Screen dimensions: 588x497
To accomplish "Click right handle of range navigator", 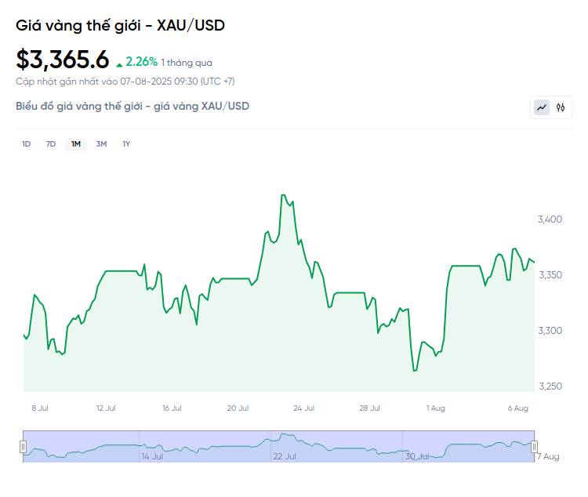I will [x=535, y=447].
